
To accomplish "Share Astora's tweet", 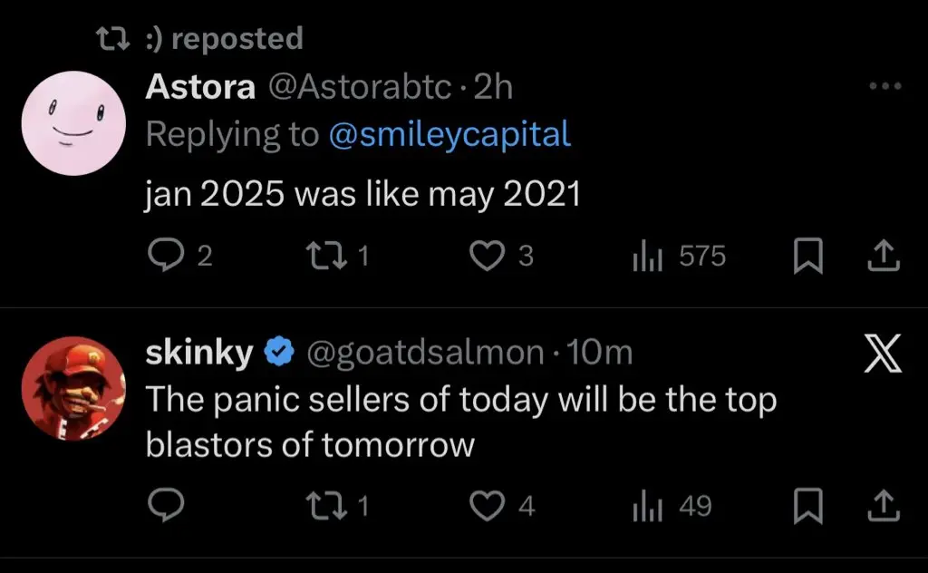I will coord(883,257).
